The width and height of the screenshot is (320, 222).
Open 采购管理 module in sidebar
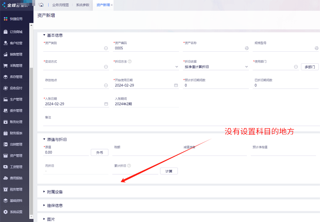pos(13,66)
